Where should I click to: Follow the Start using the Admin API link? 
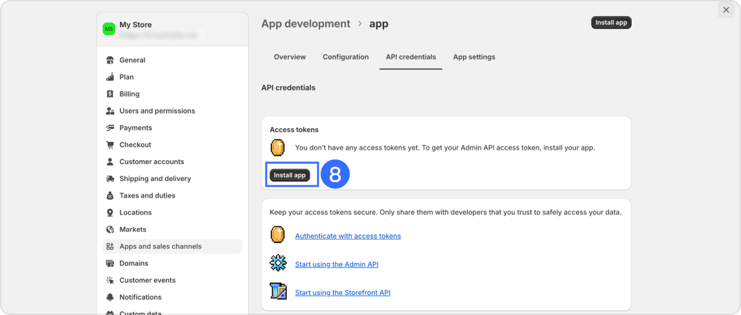(x=336, y=264)
